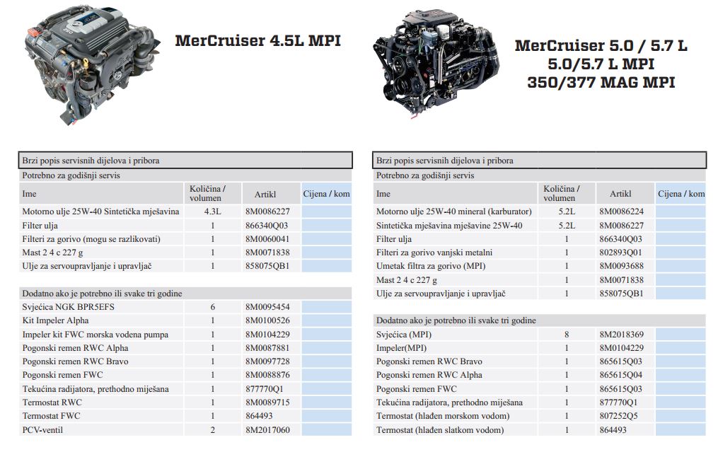Click the empty price cell for PCV-ventil
The height and width of the screenshot is (452, 718).
(x=327, y=429)
